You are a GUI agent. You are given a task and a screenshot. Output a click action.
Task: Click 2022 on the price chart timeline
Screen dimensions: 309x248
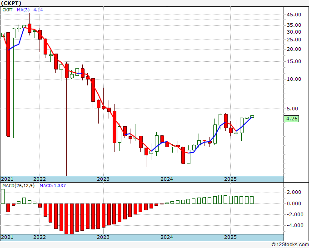(x=40, y=179)
